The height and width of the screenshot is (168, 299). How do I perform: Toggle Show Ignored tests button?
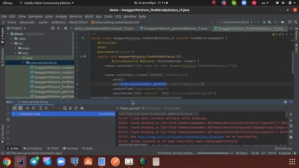click(x=21, y=108)
